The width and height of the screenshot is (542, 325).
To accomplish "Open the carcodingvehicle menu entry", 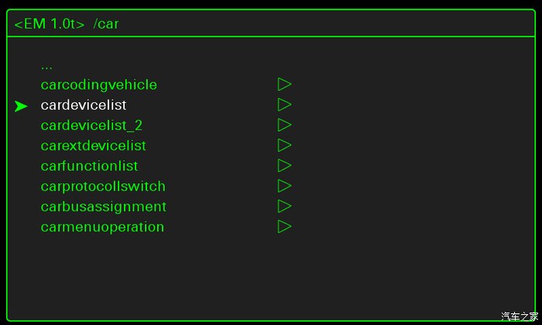I will click(98, 84).
